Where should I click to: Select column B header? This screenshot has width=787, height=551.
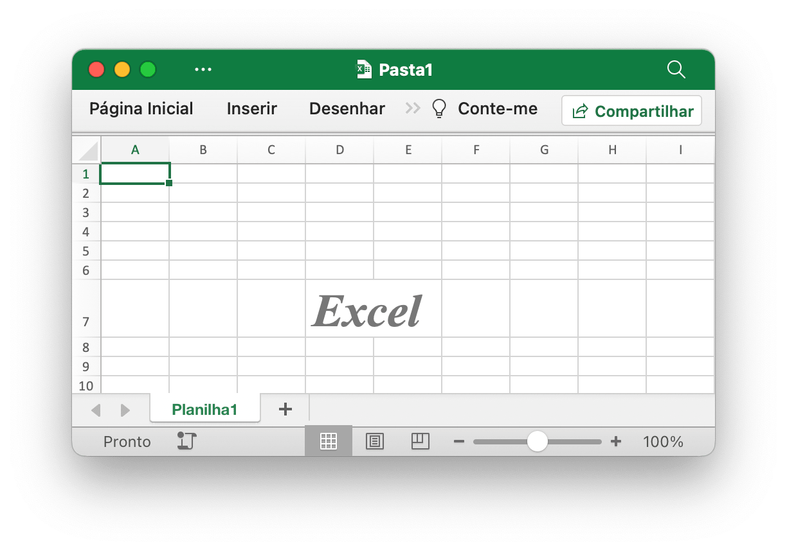coord(203,150)
